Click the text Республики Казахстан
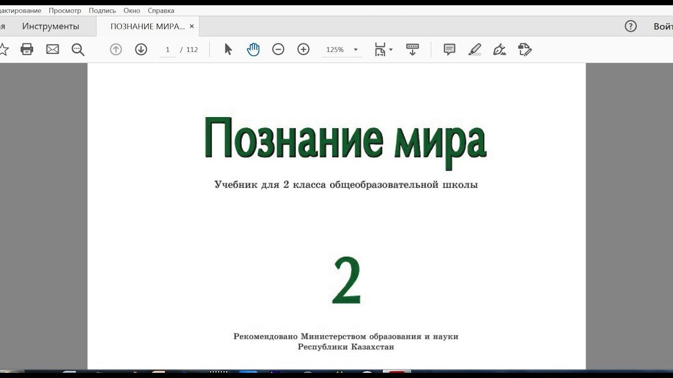Viewport: 673px width, 378px height. (x=346, y=346)
